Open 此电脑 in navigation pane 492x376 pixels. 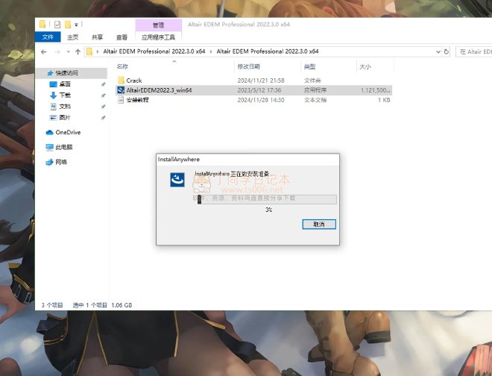point(63,147)
